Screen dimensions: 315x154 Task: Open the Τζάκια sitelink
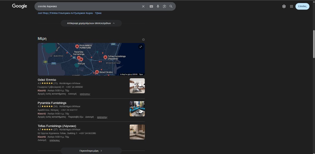pyautogui.click(x=98, y=13)
